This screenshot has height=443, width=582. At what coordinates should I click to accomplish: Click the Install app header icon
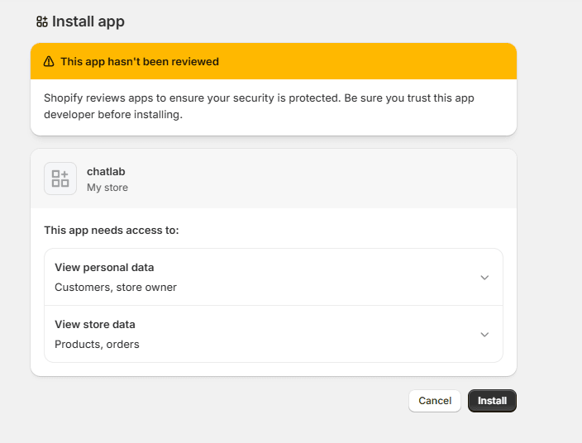pos(42,21)
